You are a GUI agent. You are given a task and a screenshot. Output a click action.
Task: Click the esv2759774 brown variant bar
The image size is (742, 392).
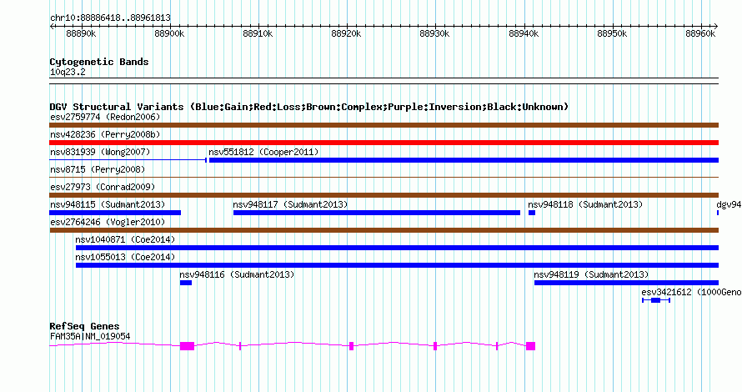384,125
